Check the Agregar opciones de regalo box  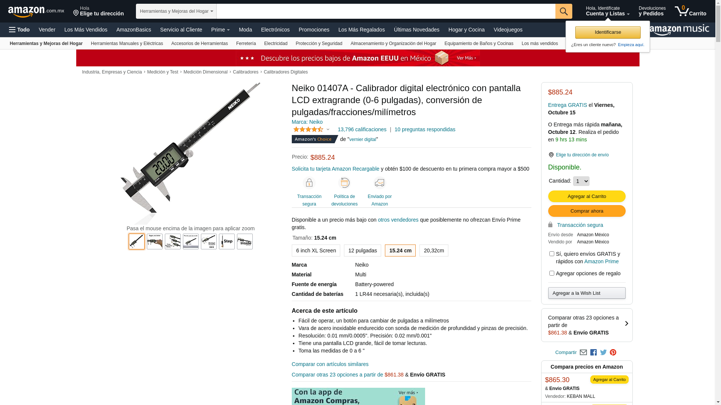[x=552, y=273]
